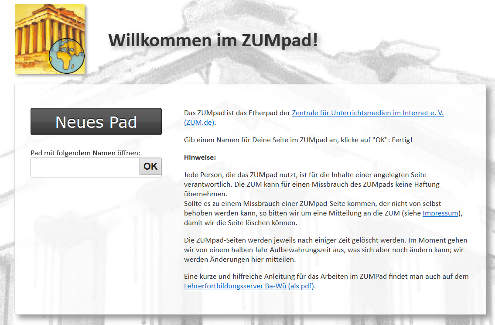Click the 'Die ZUMpad-Seiten werden jeweils' paragraph
This screenshot has height=325, width=495.
click(325, 250)
